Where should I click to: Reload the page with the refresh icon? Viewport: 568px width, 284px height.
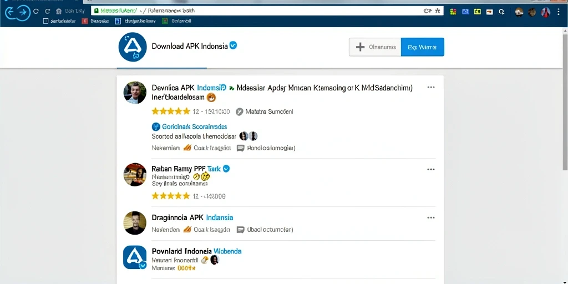[x=36, y=12]
